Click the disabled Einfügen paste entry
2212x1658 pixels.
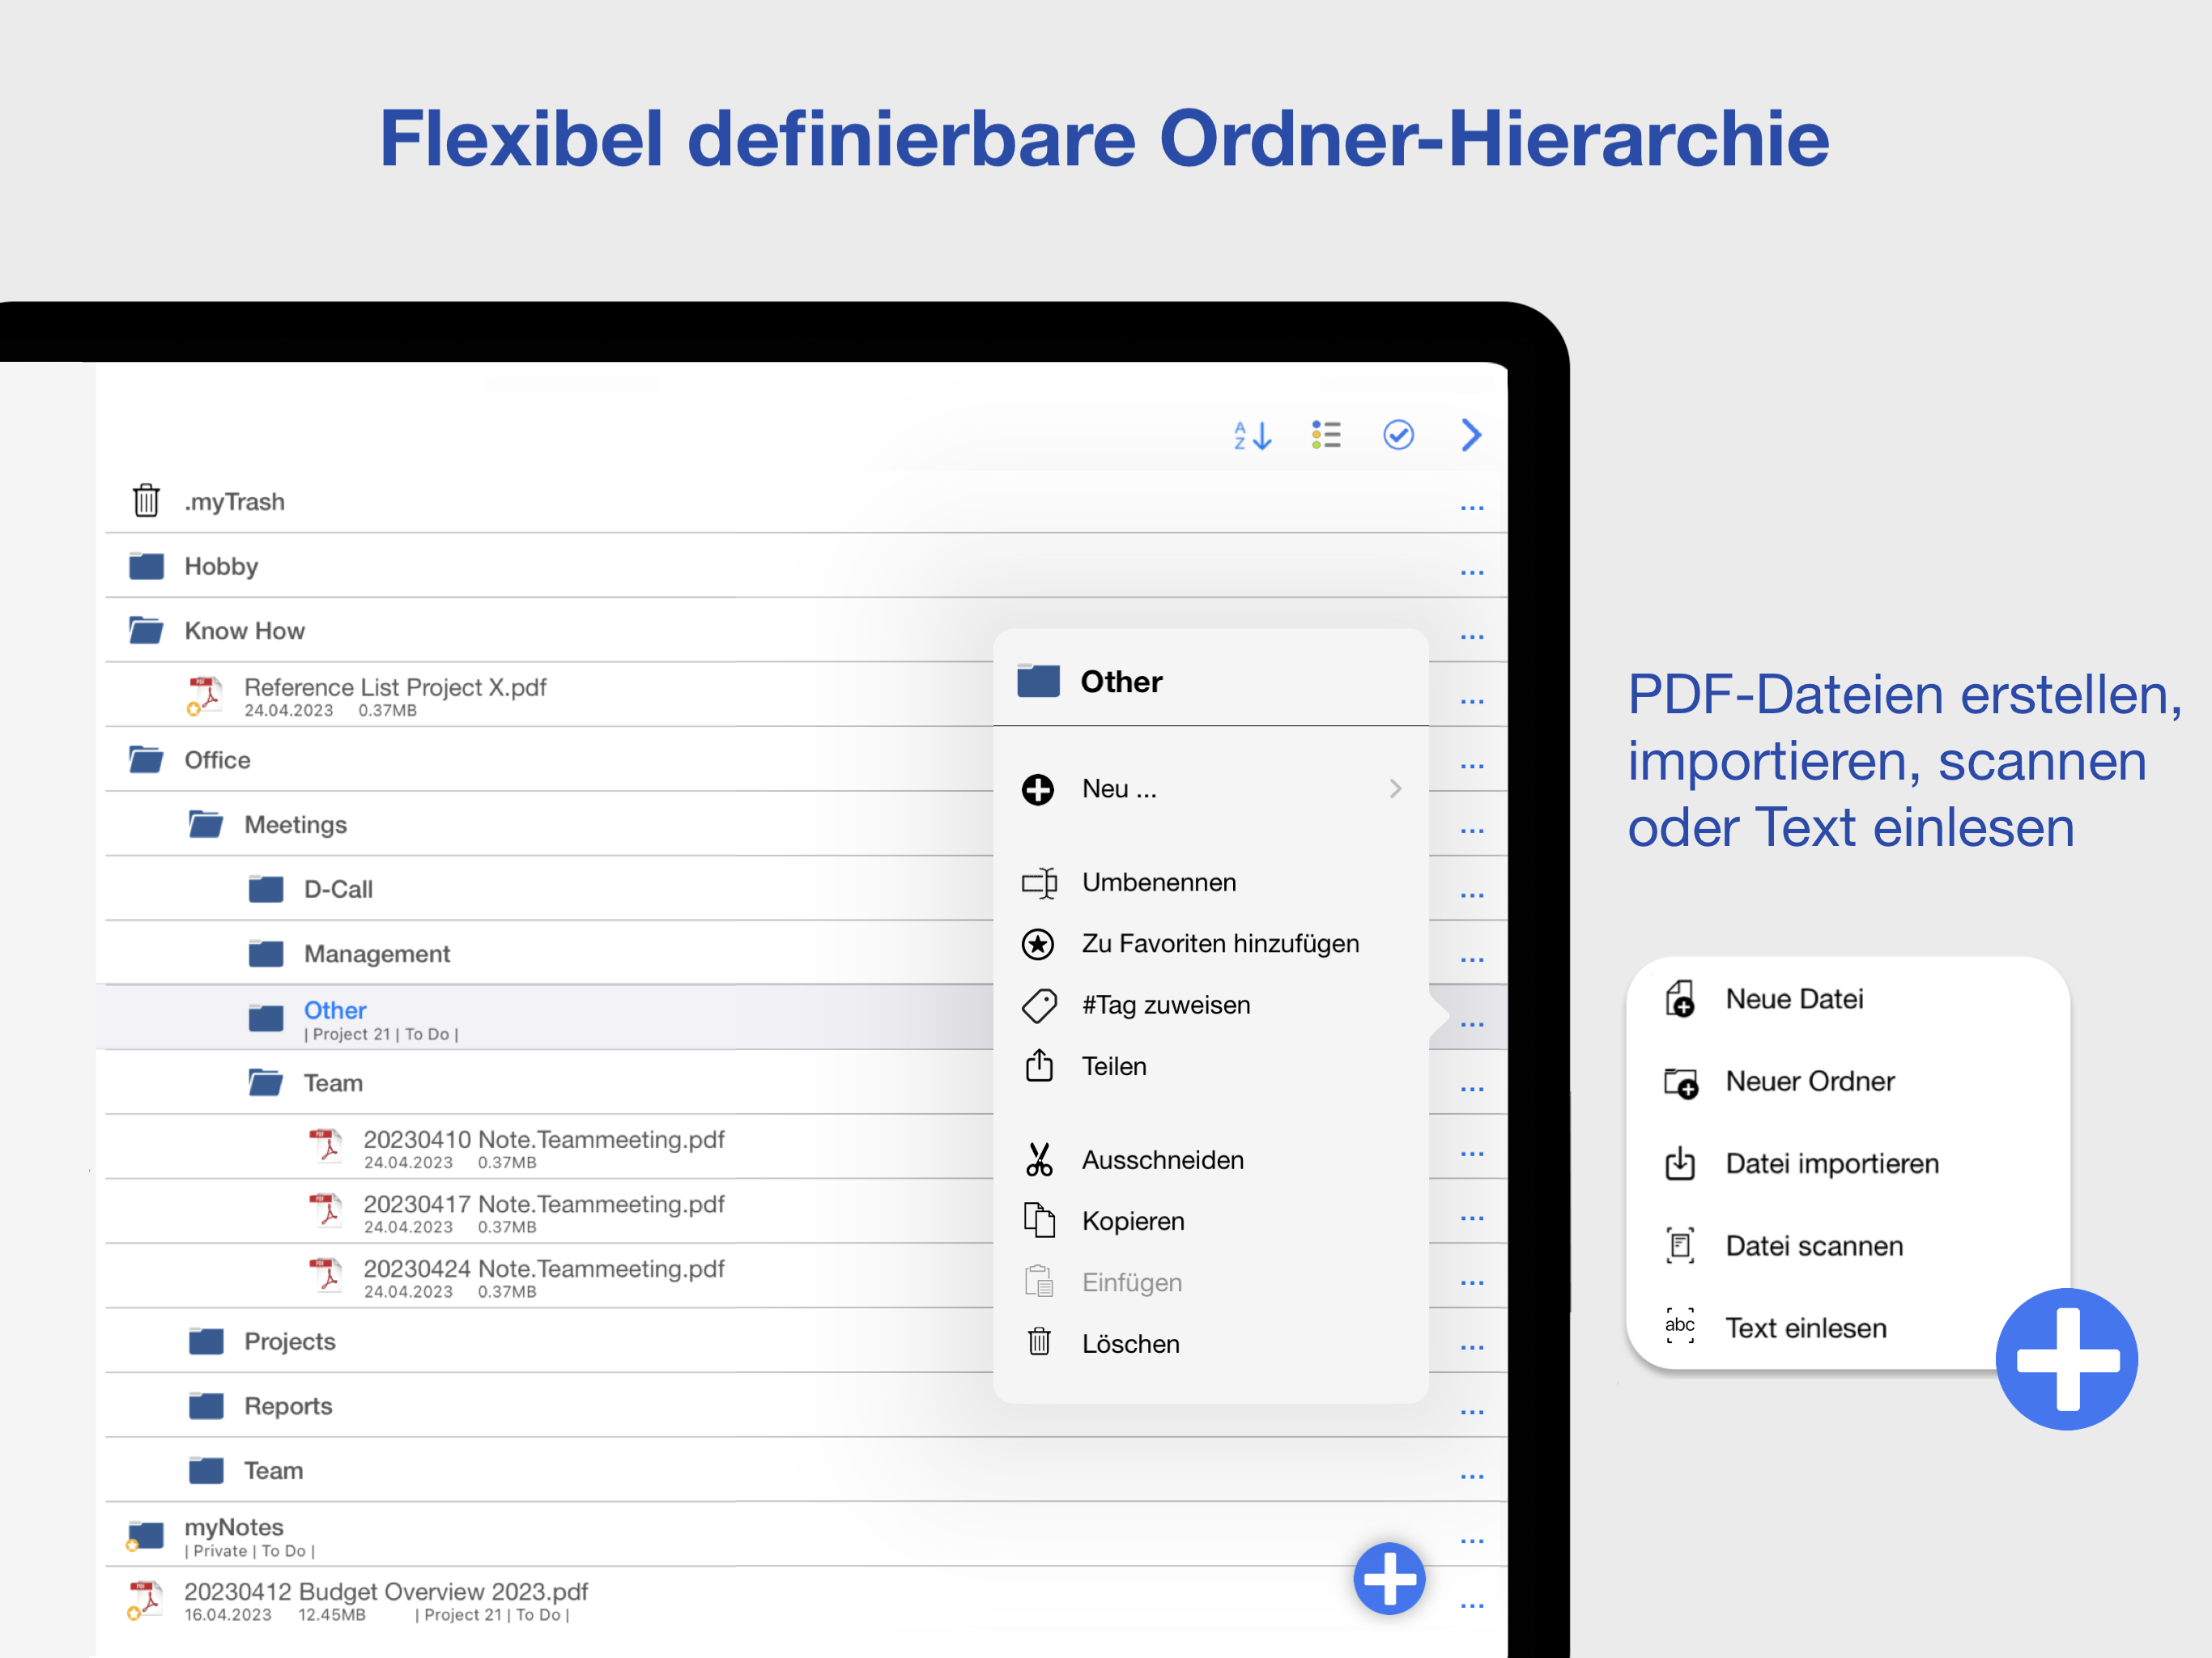pyautogui.click(x=1211, y=1282)
